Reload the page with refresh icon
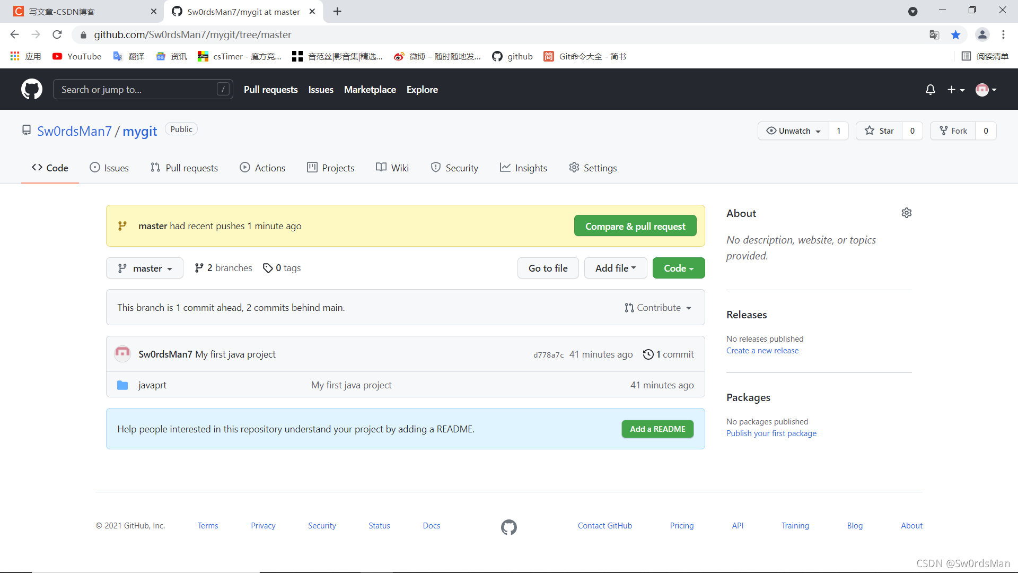 57,34
